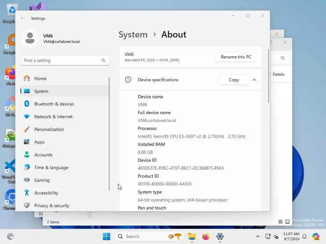Click the 64-bit operating system text
326x244 pixels.
click(x=182, y=200)
